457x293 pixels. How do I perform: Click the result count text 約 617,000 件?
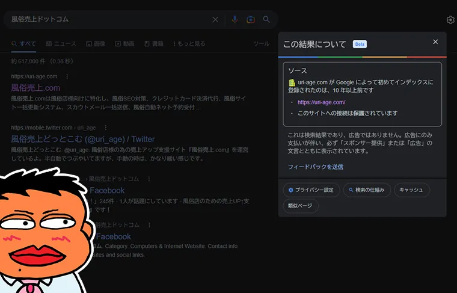(x=28, y=61)
